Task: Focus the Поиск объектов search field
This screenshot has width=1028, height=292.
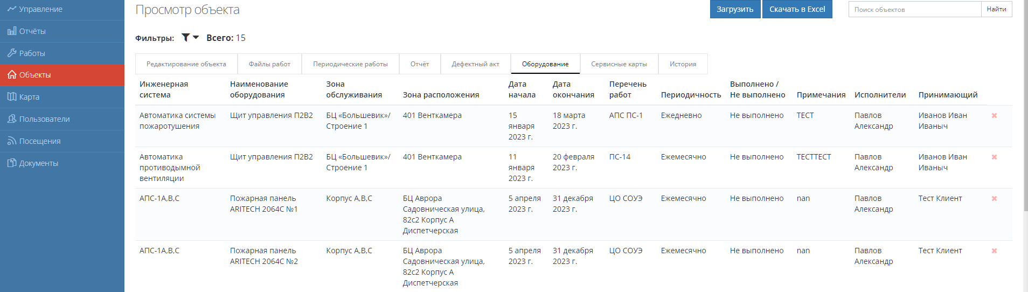Action: pos(914,10)
